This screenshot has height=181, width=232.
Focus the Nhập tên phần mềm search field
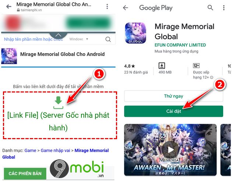tap(34, 39)
